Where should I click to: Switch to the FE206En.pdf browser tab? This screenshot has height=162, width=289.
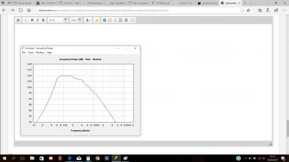[161, 3]
